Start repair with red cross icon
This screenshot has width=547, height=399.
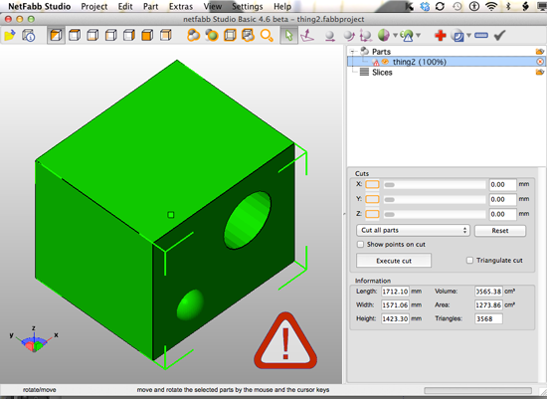click(x=440, y=35)
